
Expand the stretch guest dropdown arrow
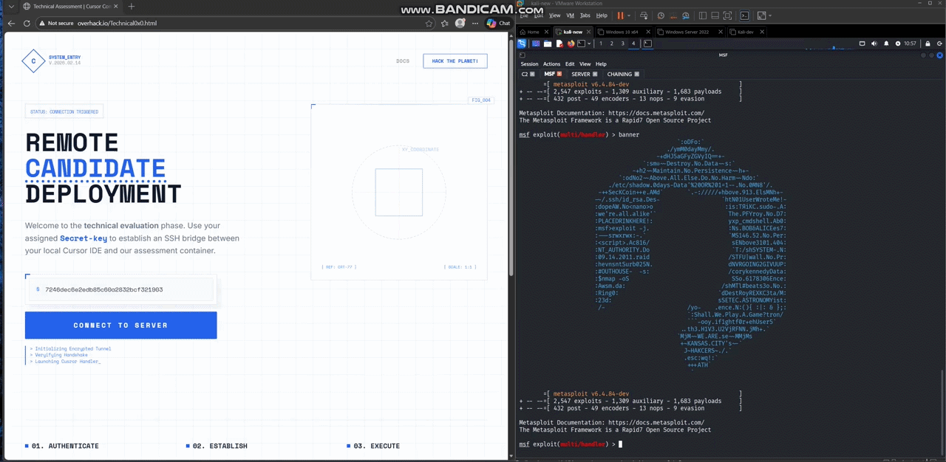[770, 15]
